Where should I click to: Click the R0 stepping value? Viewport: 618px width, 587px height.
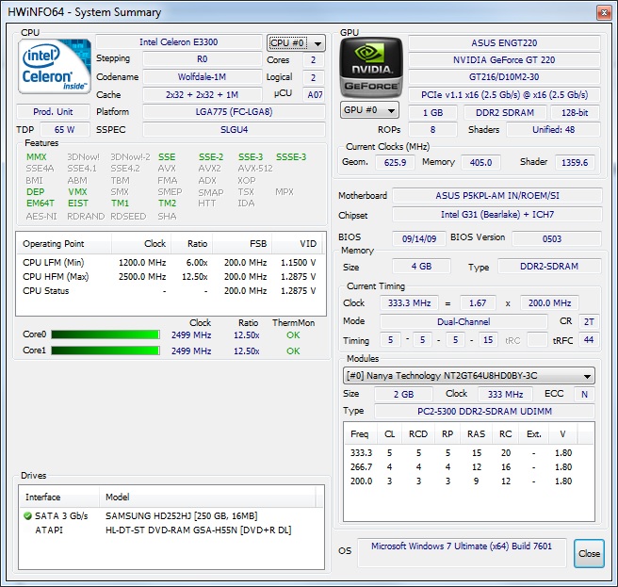203,59
